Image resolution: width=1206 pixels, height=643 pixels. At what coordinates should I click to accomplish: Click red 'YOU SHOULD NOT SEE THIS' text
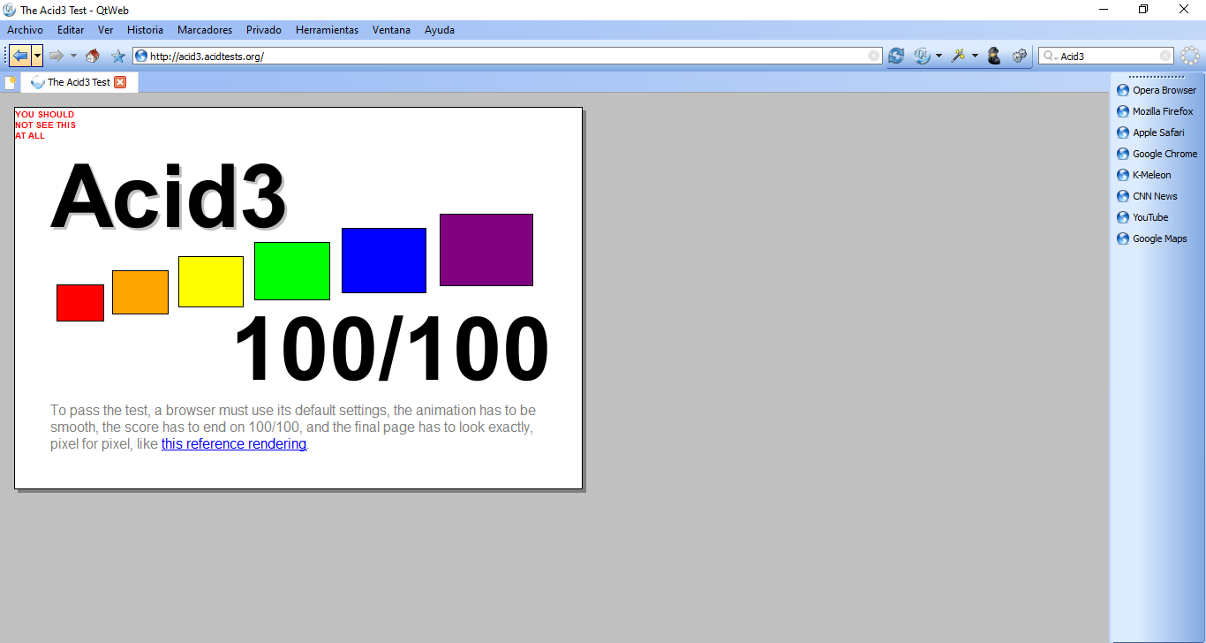pos(45,125)
